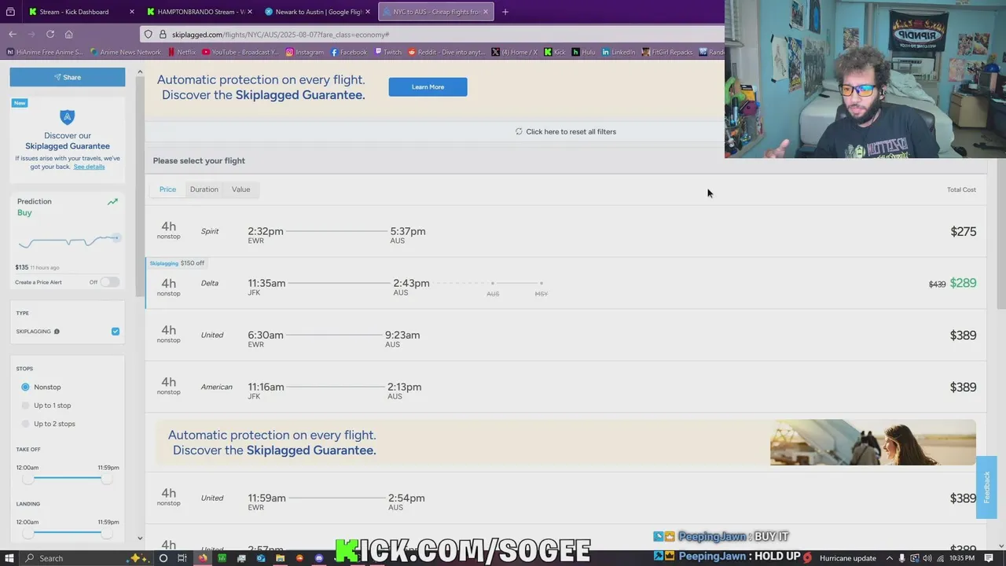Uncheck the Skiplagging type checkbox
Screen dimensions: 1006x566
(116, 332)
